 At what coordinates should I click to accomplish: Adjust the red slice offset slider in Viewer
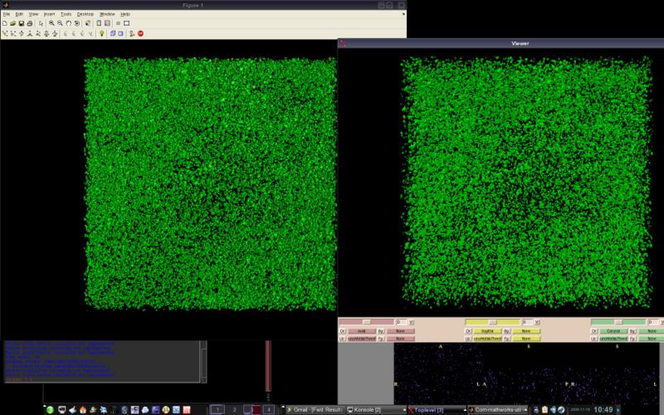(x=367, y=322)
